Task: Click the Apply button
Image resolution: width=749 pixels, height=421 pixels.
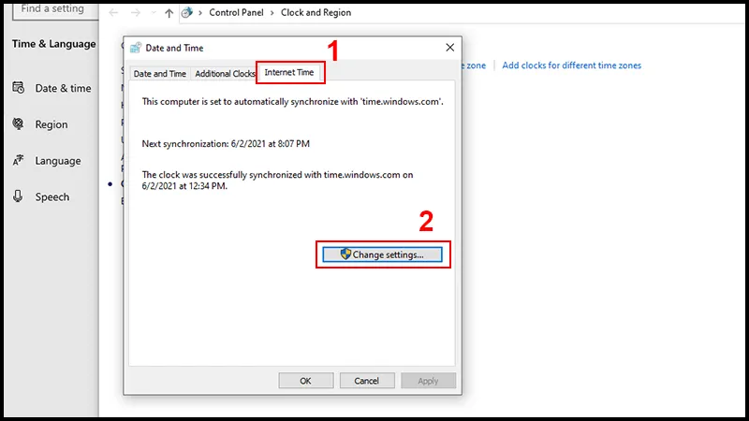Action: click(x=428, y=381)
